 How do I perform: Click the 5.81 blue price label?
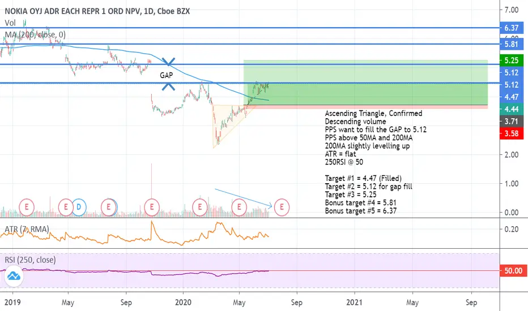point(512,44)
